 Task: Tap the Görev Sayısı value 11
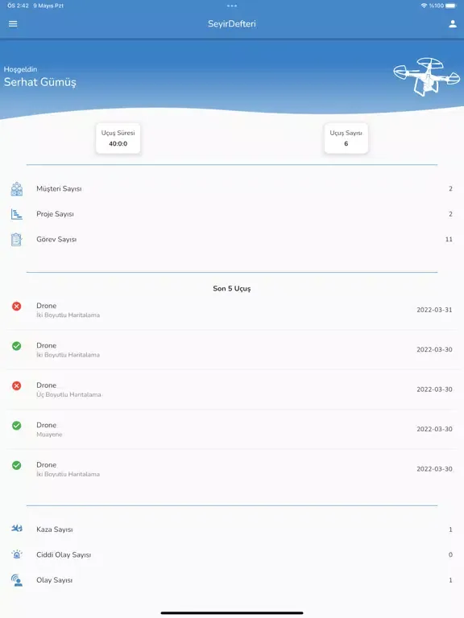[449, 239]
